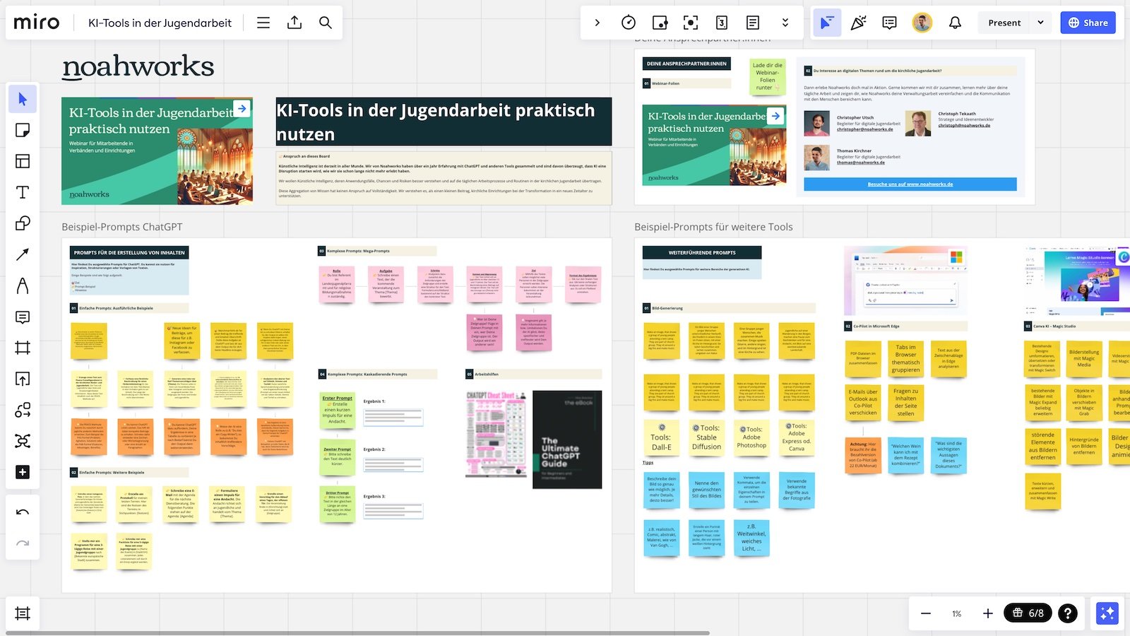The height and width of the screenshot is (636, 1130).
Task: Select the noahworks logo on the board
Action: click(138, 67)
